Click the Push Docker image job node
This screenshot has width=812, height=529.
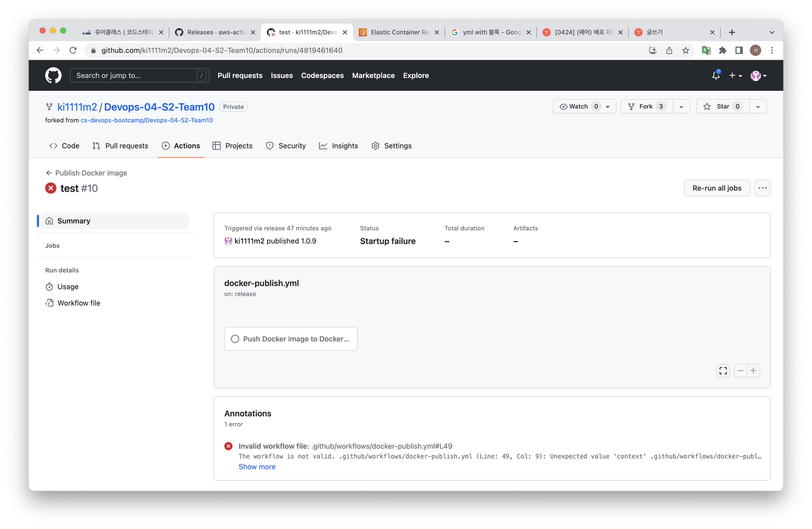tap(291, 339)
